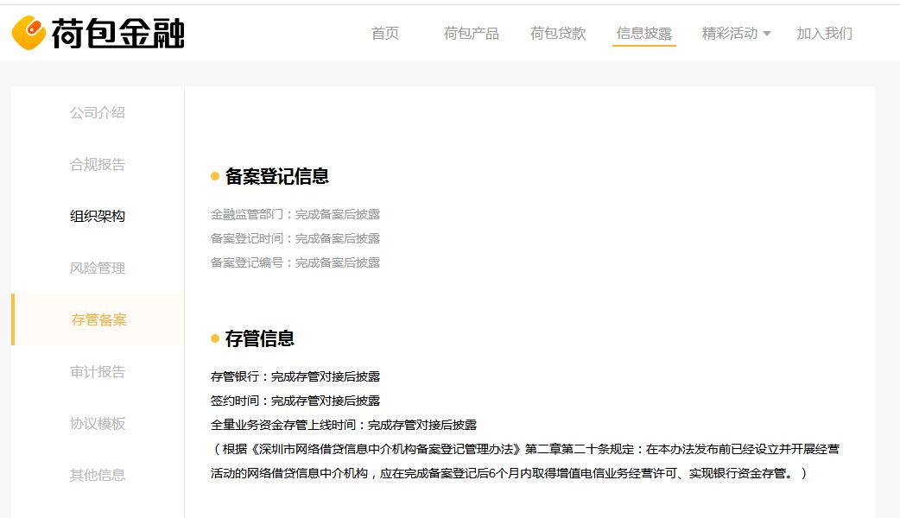The height and width of the screenshot is (518, 900).
Task: Open the 审计报告 sidebar link
Action: click(97, 371)
